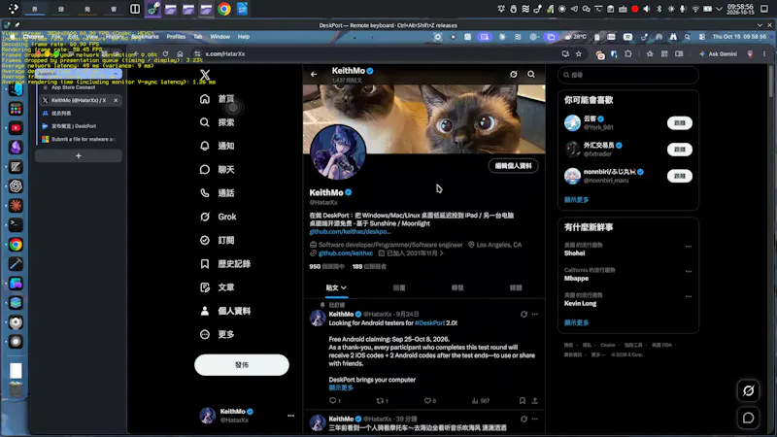Bookmark page with Chrome star icon
Screen dimensions: 777x437
click(x=578, y=54)
